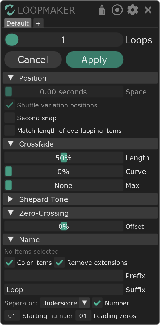Add a new preset tab with plus
Image resolution: width=160 pixels, height=325 pixels.
38,23
